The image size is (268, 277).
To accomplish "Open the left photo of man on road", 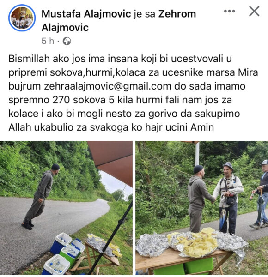I will click(66, 208).
